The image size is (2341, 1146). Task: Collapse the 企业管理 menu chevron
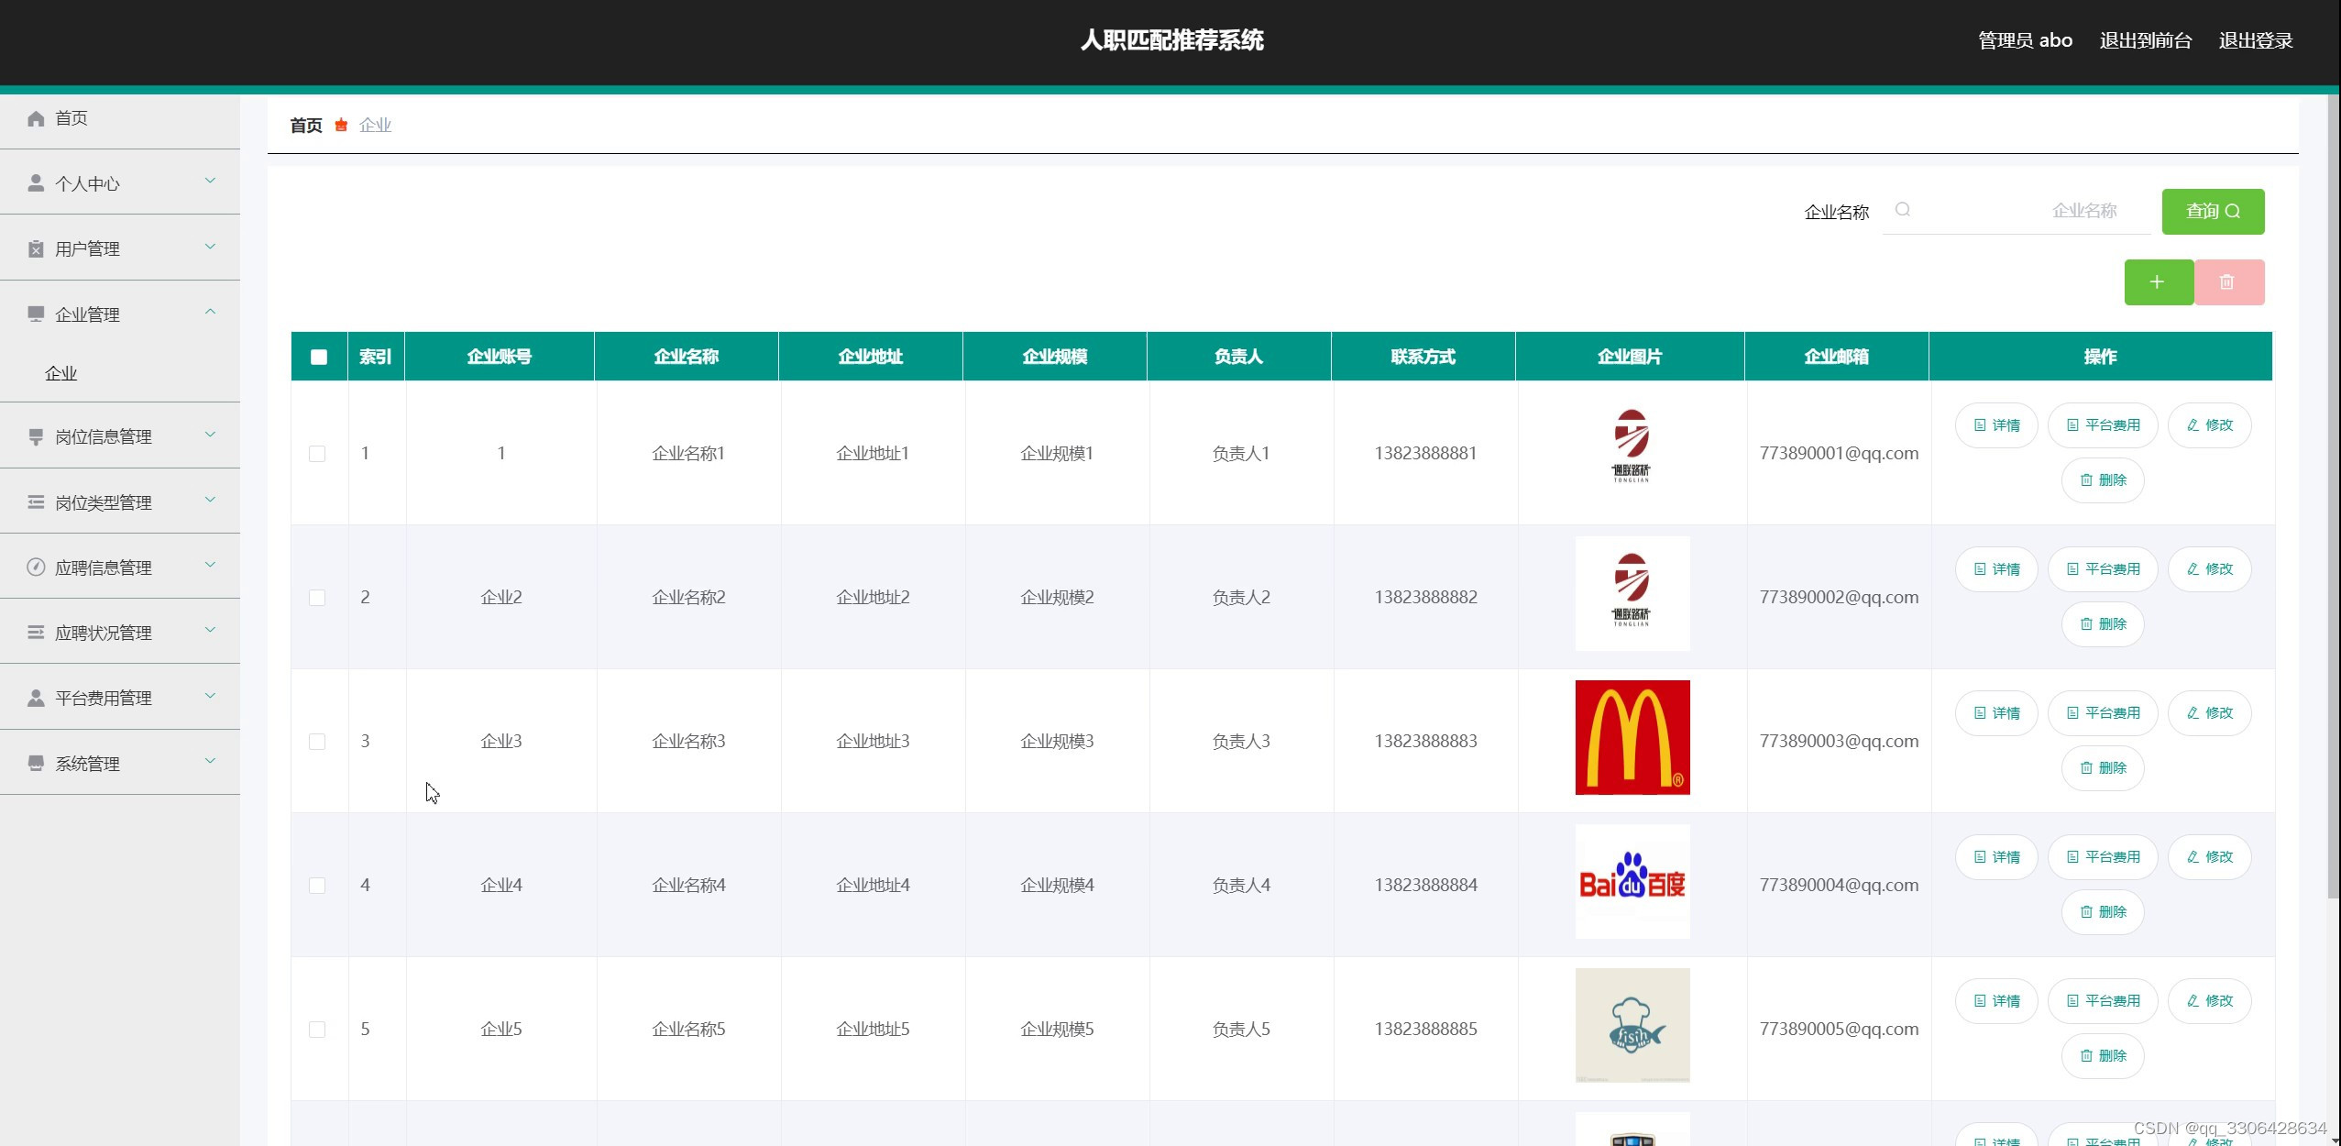210,313
